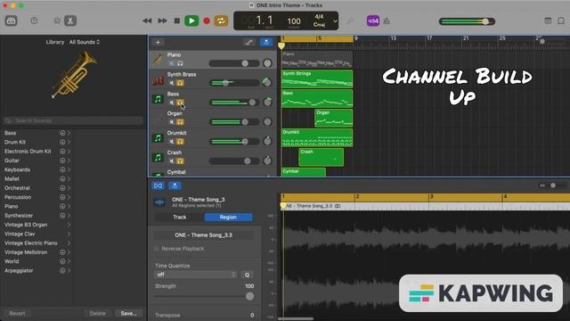The image size is (570, 321).
Task: Toggle solo on the Bass track
Action: pyautogui.click(x=180, y=103)
